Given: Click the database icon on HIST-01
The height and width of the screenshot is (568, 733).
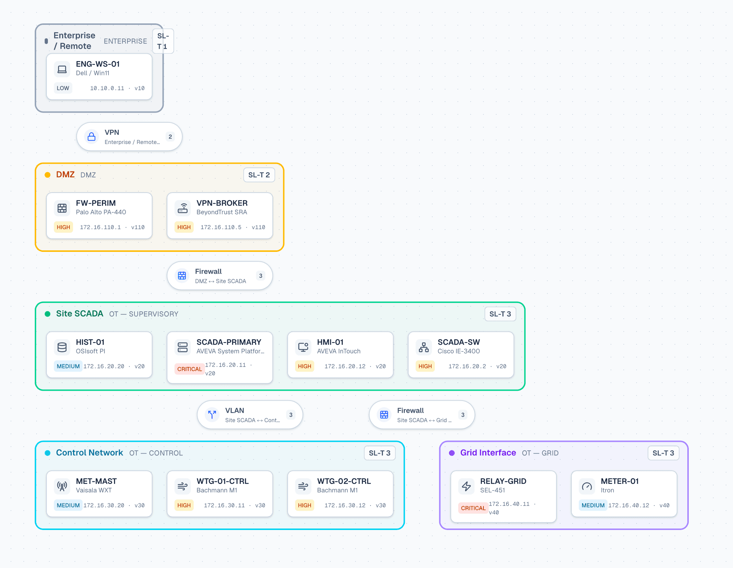Looking at the screenshot, I should pyautogui.click(x=62, y=347).
